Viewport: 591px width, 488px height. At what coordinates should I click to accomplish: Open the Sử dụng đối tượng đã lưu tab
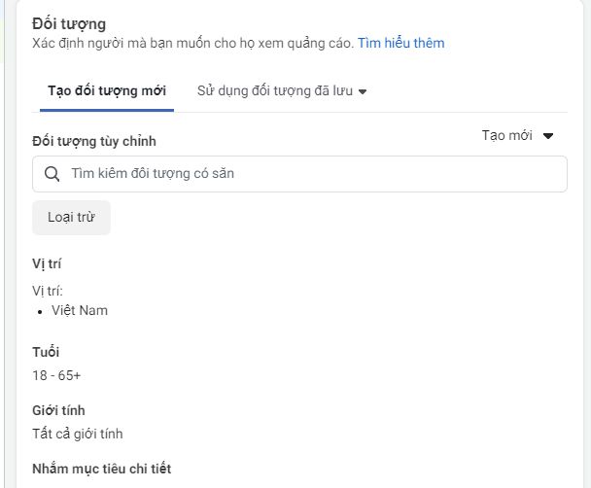(275, 90)
